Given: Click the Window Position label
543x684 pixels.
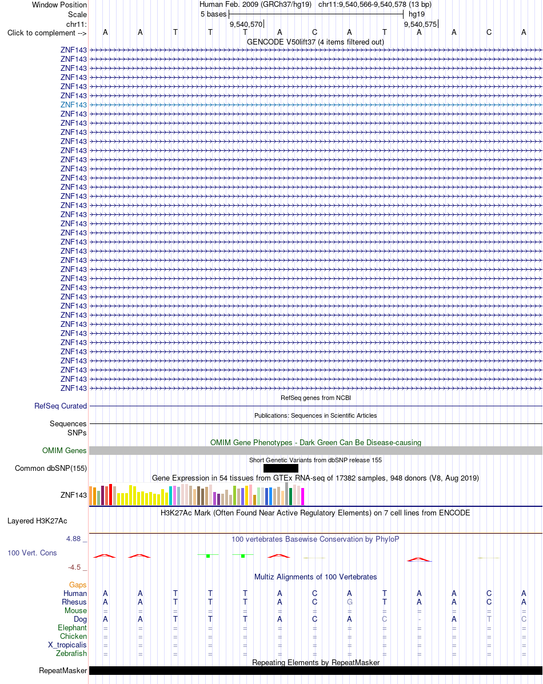Looking at the screenshot, I should (59, 5).
